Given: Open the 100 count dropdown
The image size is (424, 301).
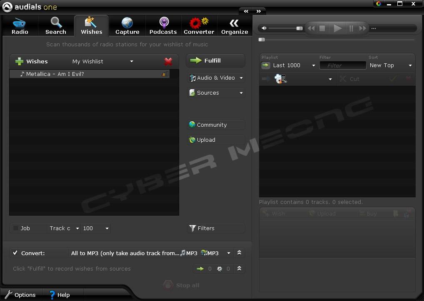Looking at the screenshot, I should [x=96, y=228].
